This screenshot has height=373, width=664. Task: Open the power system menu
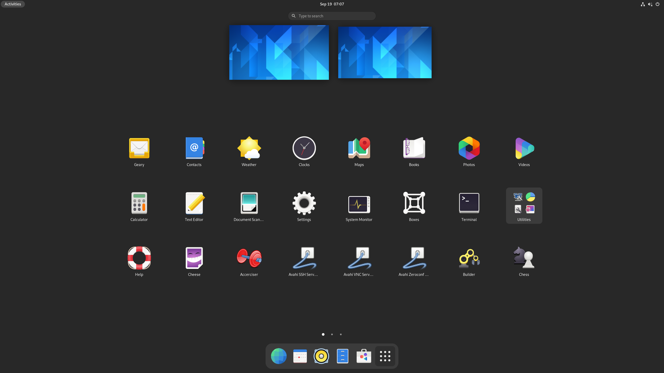pos(658,4)
